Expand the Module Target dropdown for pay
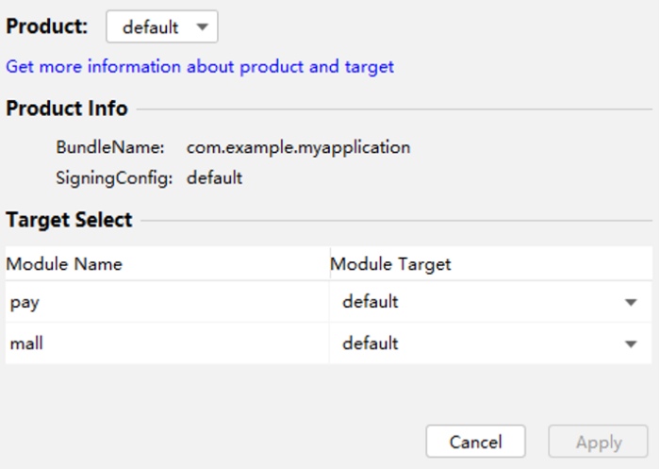The width and height of the screenshot is (660, 469). (490, 302)
